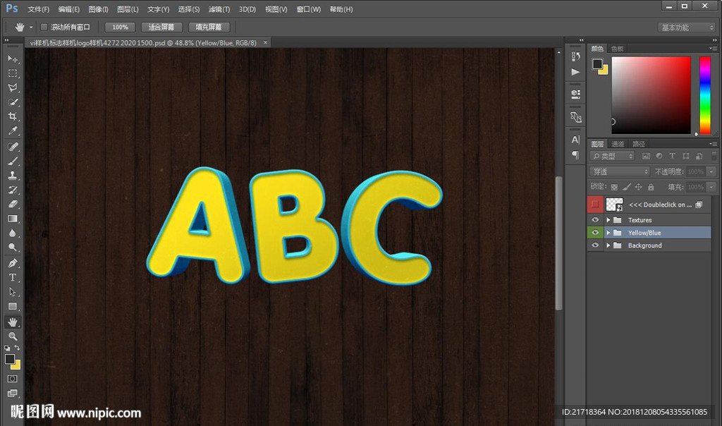722x426 pixels.
Task: Hide the Background layer group
Action: tap(596, 245)
